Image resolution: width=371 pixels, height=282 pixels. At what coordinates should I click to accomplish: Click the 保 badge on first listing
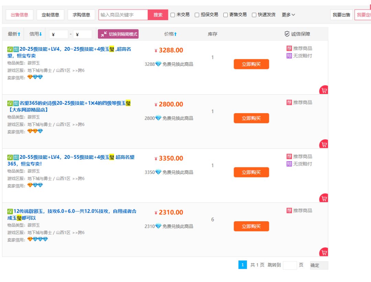tap(10, 49)
